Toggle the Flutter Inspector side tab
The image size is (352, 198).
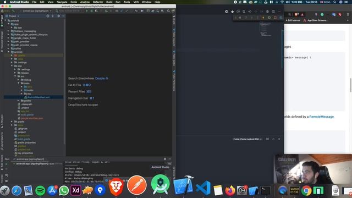pos(174,37)
